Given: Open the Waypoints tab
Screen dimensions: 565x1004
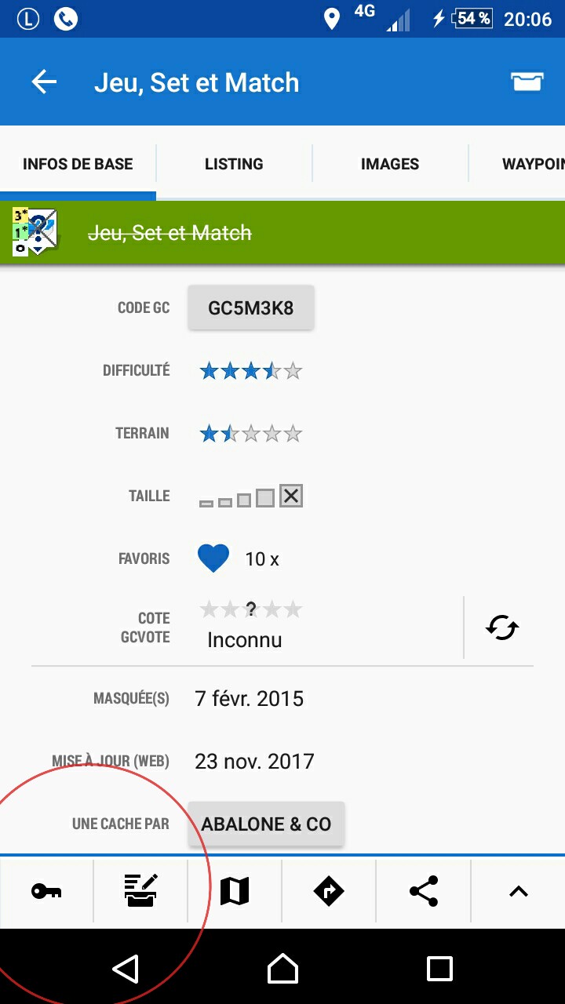Looking at the screenshot, I should coord(517,164).
